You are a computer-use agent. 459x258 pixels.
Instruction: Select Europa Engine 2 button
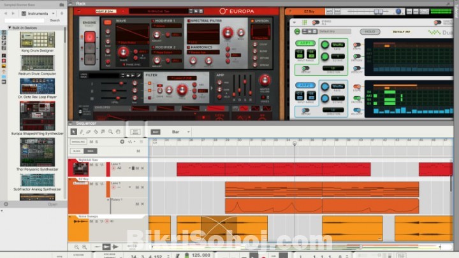coord(90,48)
